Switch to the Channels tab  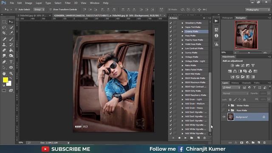pos(246,83)
